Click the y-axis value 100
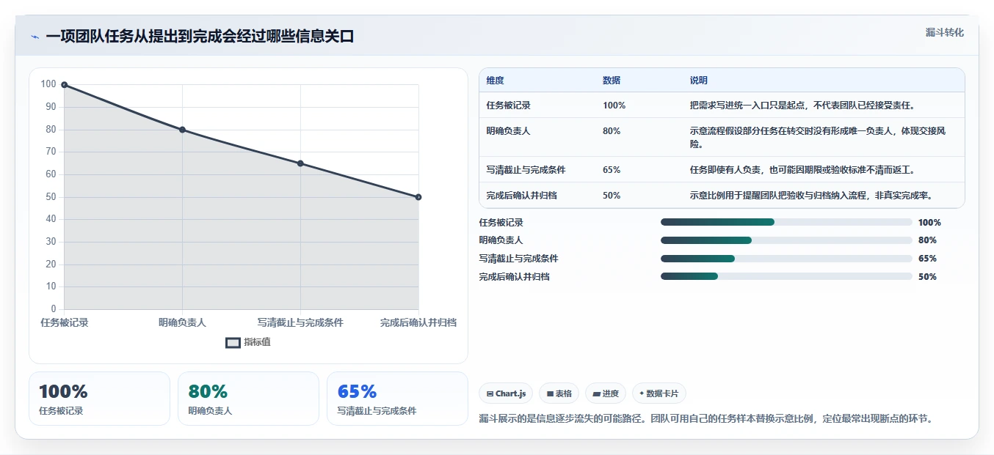Image resolution: width=994 pixels, height=455 pixels. pos(48,84)
